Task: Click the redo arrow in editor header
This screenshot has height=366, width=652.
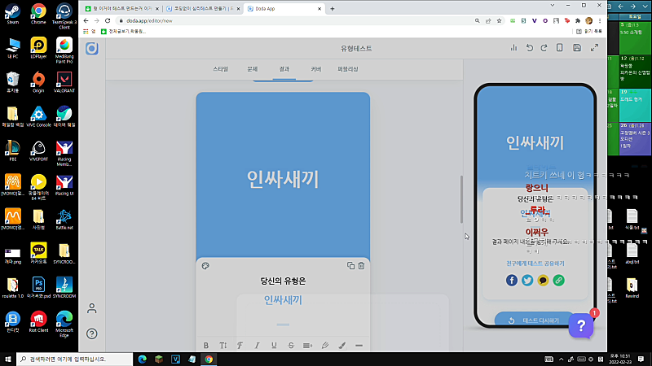Action: click(x=544, y=48)
